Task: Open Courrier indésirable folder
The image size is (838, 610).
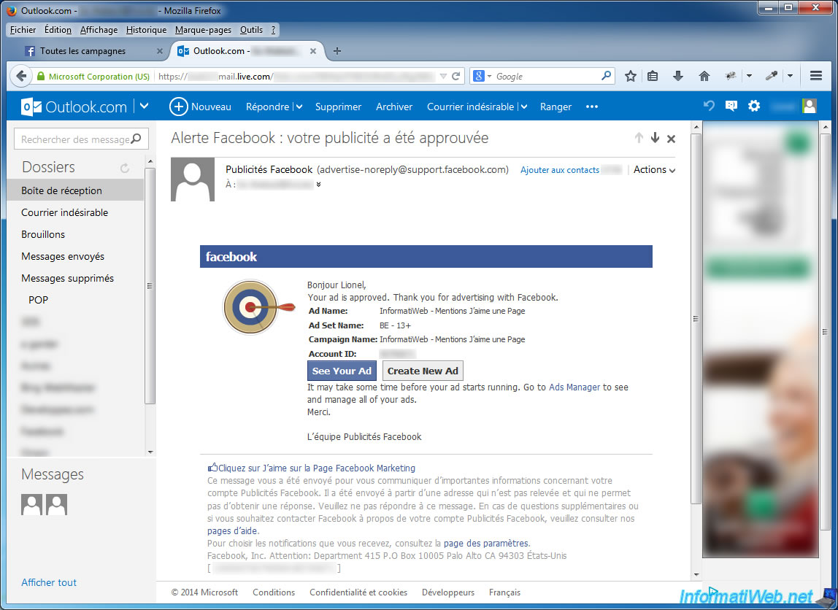Action: point(65,212)
